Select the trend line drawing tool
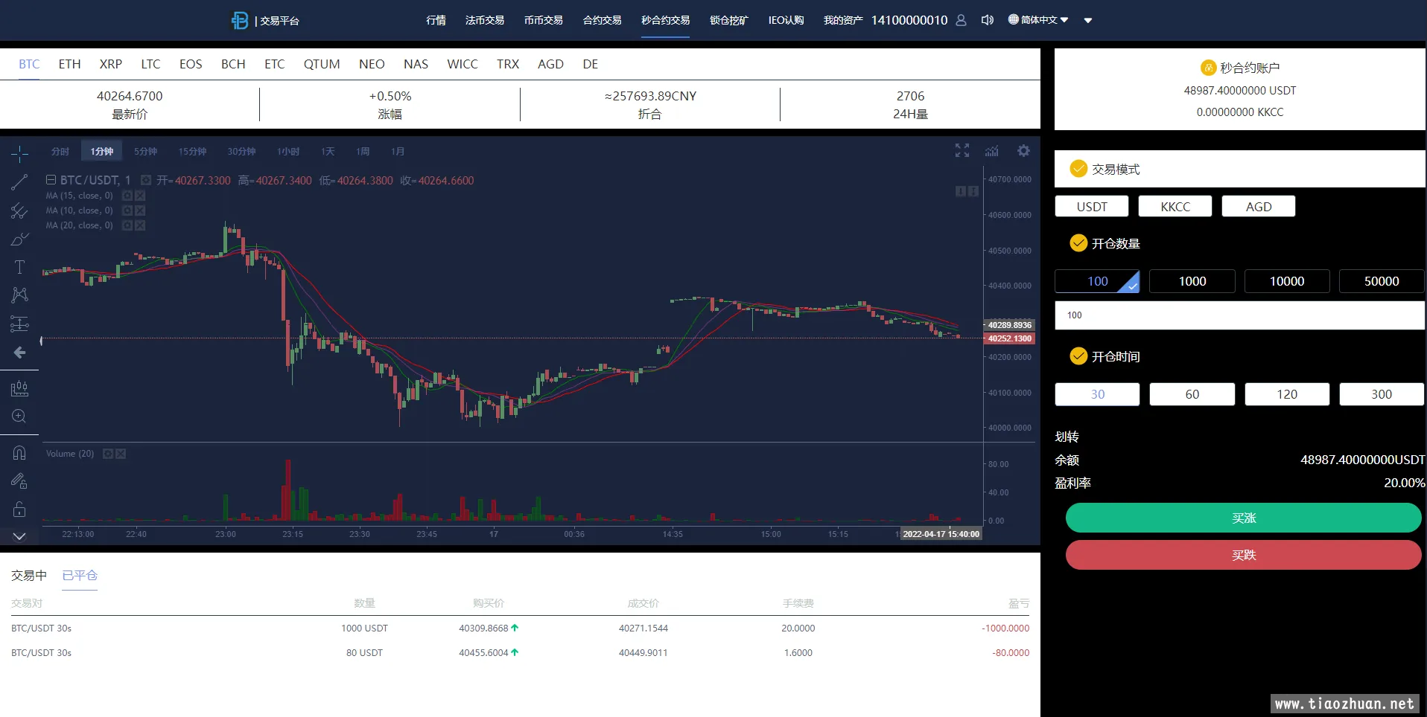The width and height of the screenshot is (1427, 717). click(19, 182)
